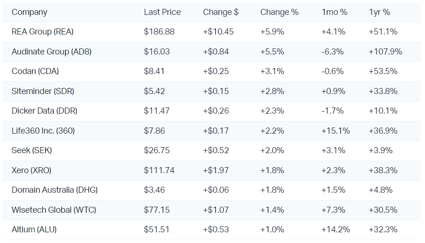Sort by the Last Price header

(x=162, y=12)
